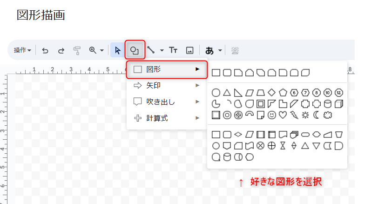Pick the diagonal stripe shape
Image resolution: width=378 pixels, height=204 pixels.
tap(294, 104)
